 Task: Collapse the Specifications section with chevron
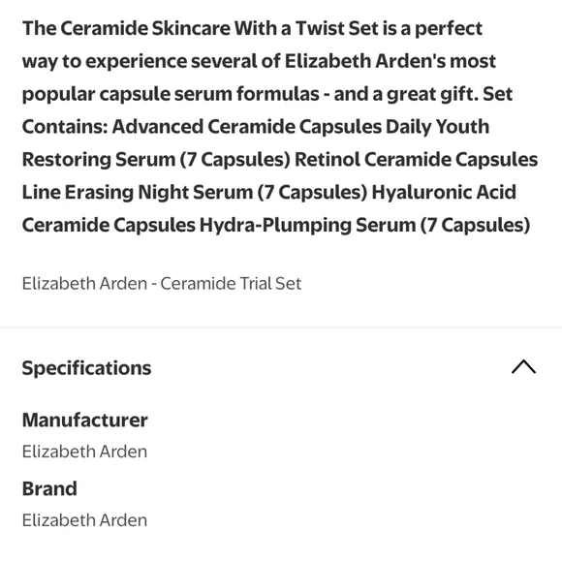[523, 367]
